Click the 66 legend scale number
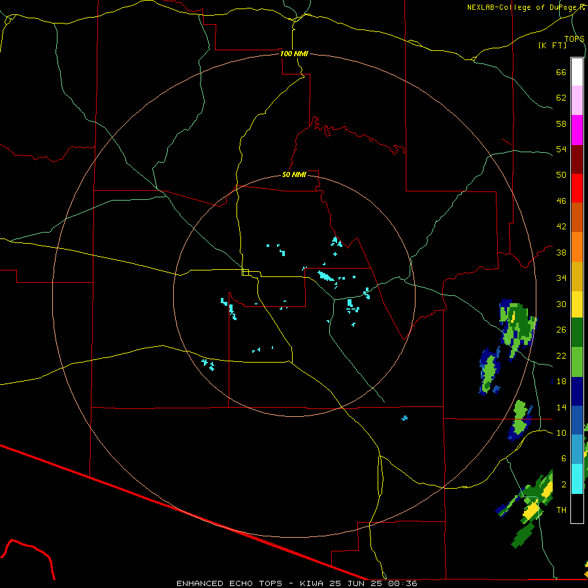Viewport: 588px width, 588px height. 561,72
